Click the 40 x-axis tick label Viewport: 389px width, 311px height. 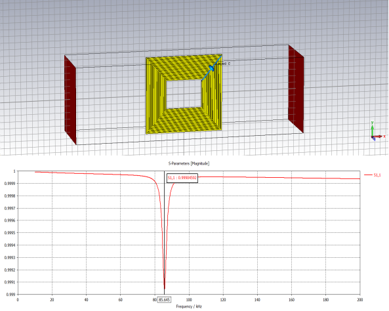point(86,300)
